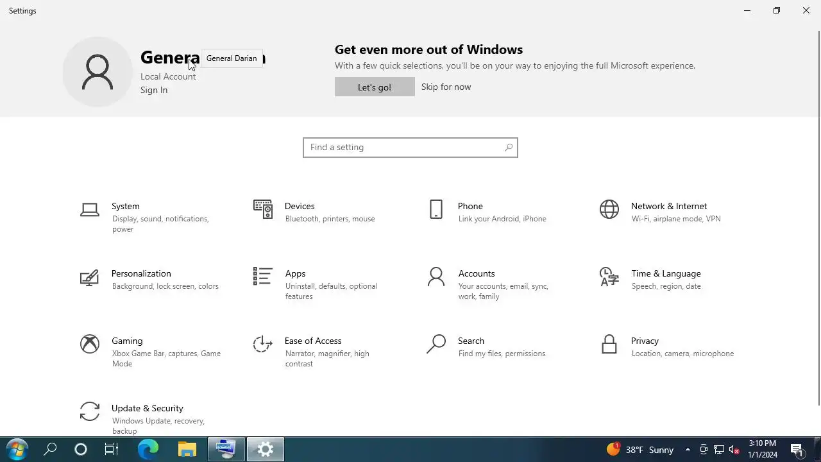Open Personalization settings title
Viewport: 821px width, 462px height.
(x=141, y=273)
